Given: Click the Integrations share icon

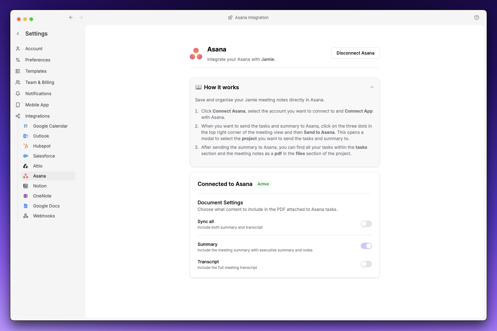Looking at the screenshot, I should (x=18, y=116).
